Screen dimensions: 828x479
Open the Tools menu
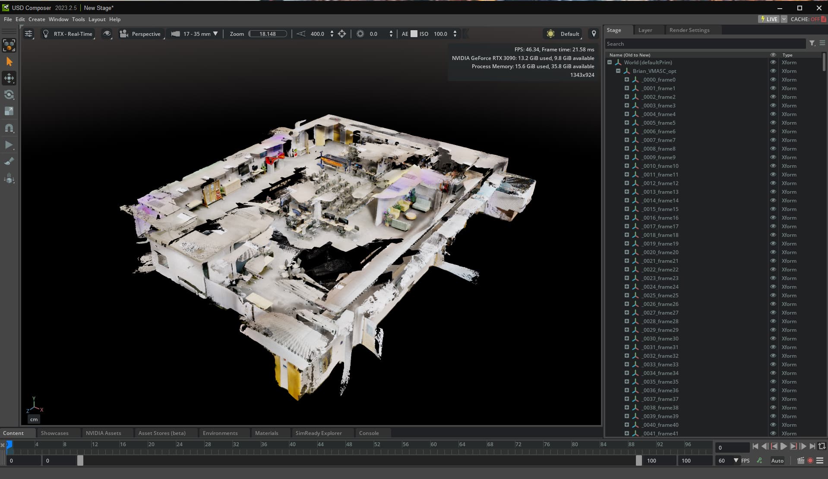click(78, 19)
